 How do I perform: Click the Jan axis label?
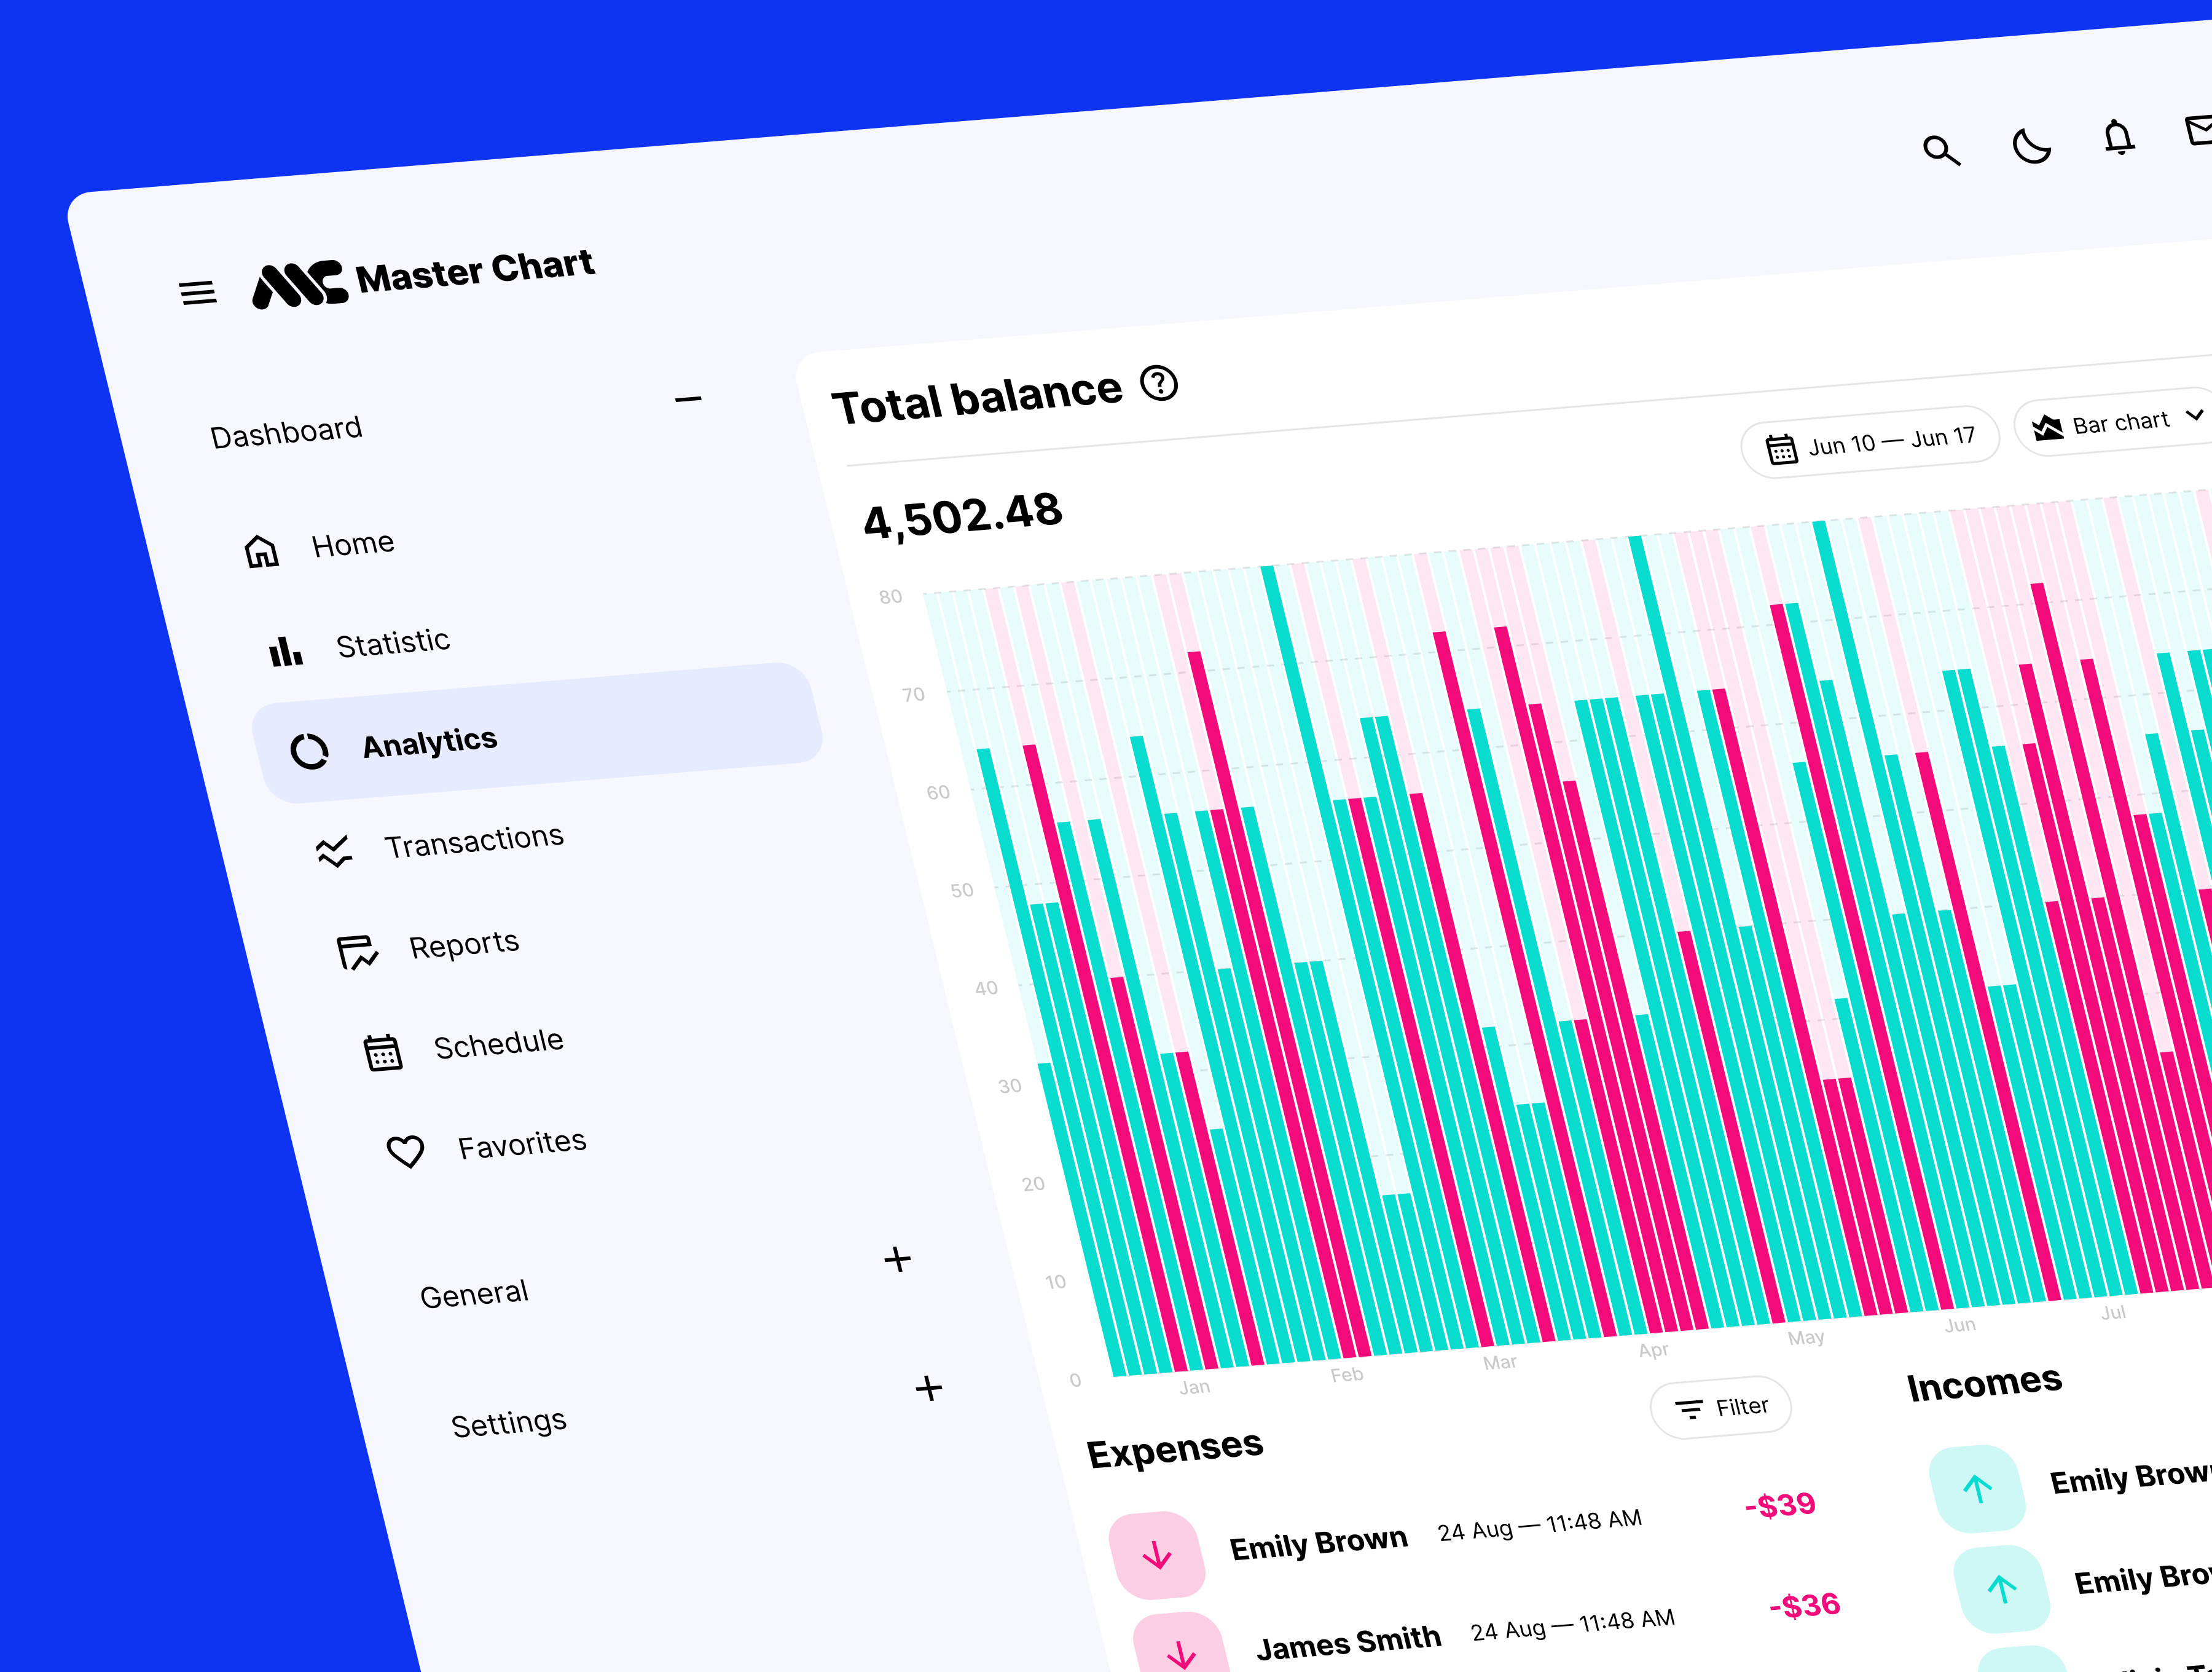(1194, 1387)
